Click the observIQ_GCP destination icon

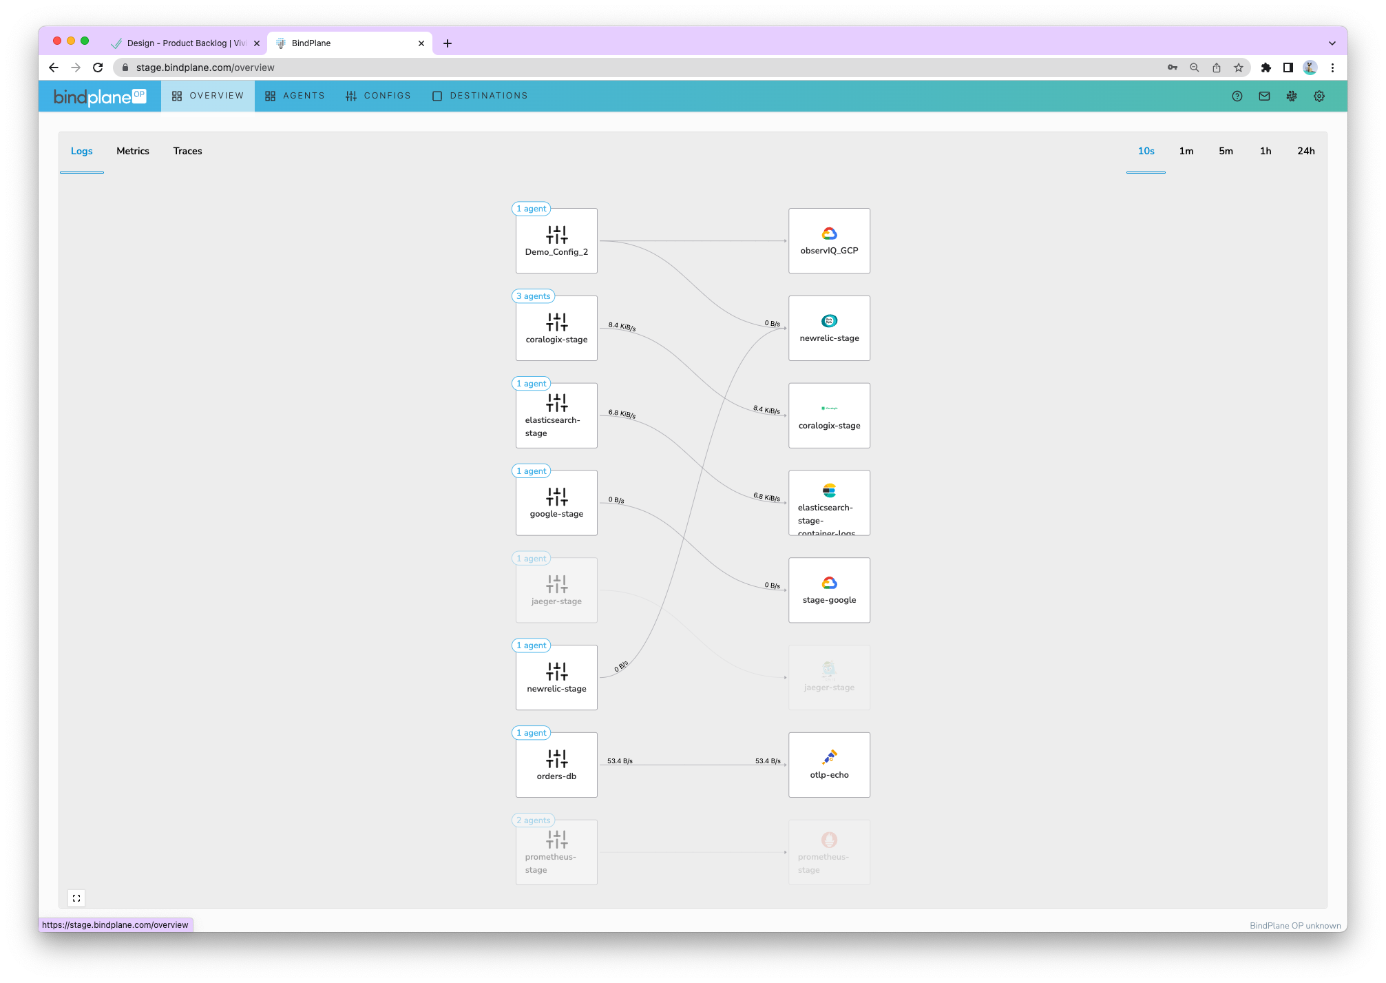tap(829, 234)
